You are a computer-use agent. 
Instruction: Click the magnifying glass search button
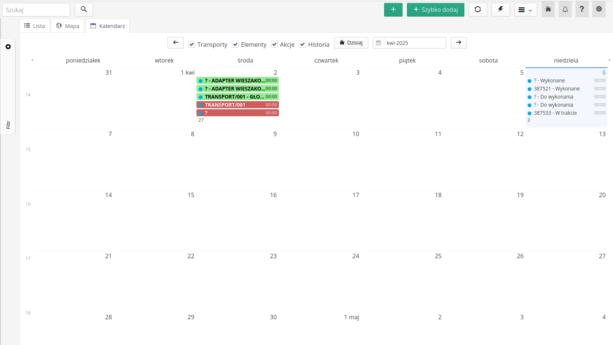click(84, 10)
